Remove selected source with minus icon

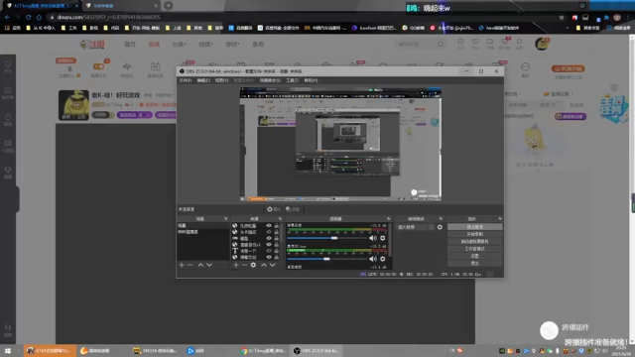point(244,265)
